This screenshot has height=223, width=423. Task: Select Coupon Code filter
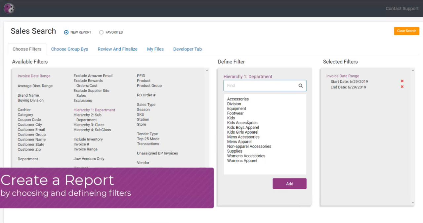coord(29,120)
